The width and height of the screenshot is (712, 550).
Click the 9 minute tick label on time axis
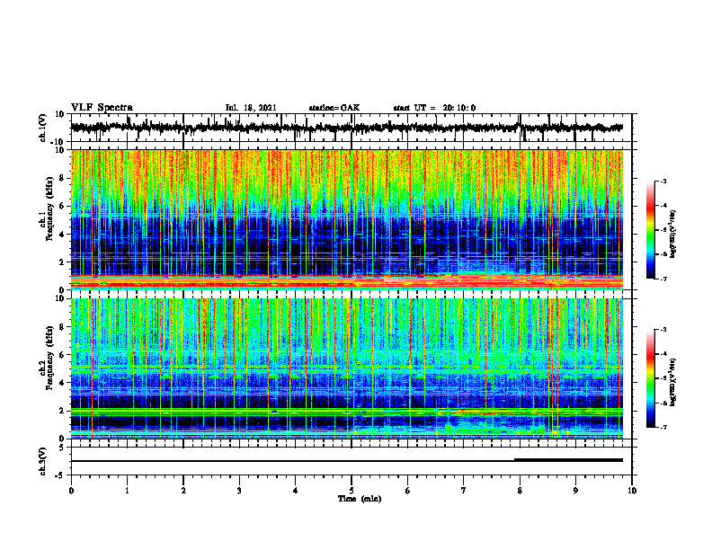coord(575,491)
